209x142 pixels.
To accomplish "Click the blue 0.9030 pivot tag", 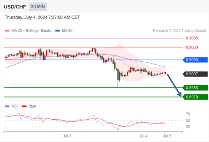I will (195, 60).
